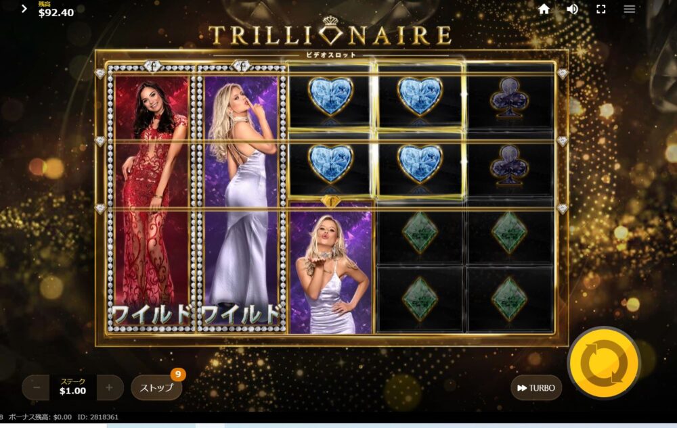Click the top blue heart in the third reel
The height and width of the screenshot is (428, 677).
coord(330,96)
